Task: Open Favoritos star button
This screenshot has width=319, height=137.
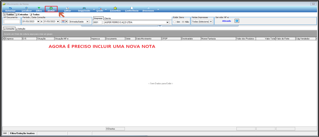Action: [115, 9]
